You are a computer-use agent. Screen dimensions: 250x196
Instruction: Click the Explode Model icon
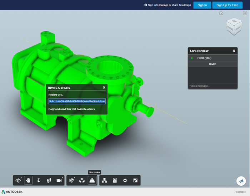click(82, 180)
